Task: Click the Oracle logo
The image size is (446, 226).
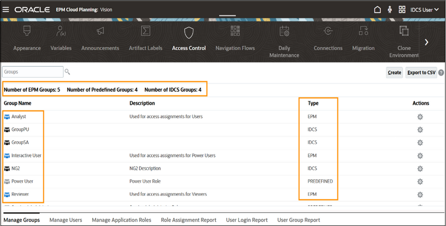Action: [32, 10]
